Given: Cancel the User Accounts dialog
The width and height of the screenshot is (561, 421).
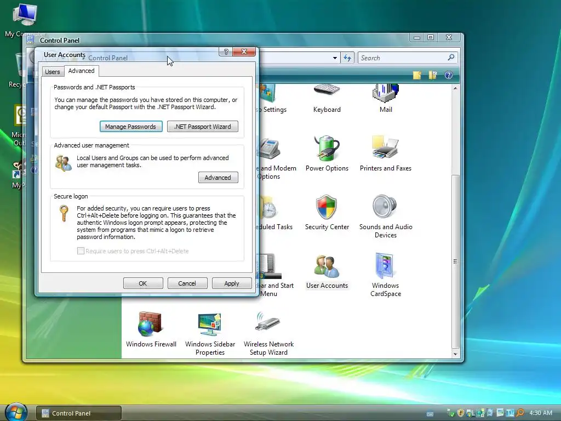Looking at the screenshot, I should pos(187,283).
